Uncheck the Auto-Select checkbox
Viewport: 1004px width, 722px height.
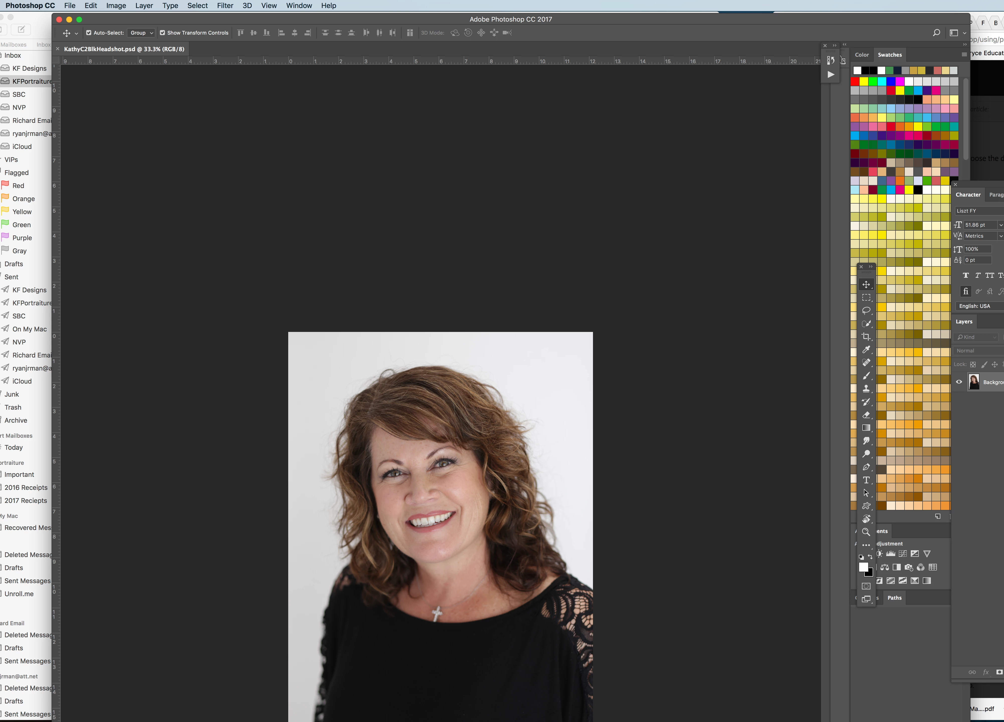click(x=88, y=33)
